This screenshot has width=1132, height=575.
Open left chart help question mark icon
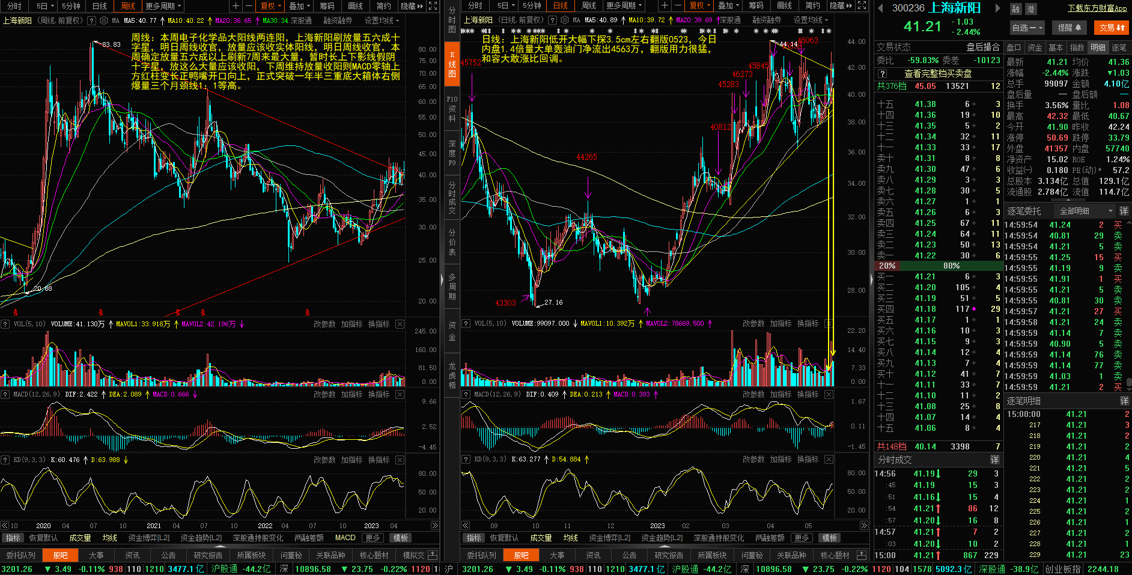coord(91,20)
